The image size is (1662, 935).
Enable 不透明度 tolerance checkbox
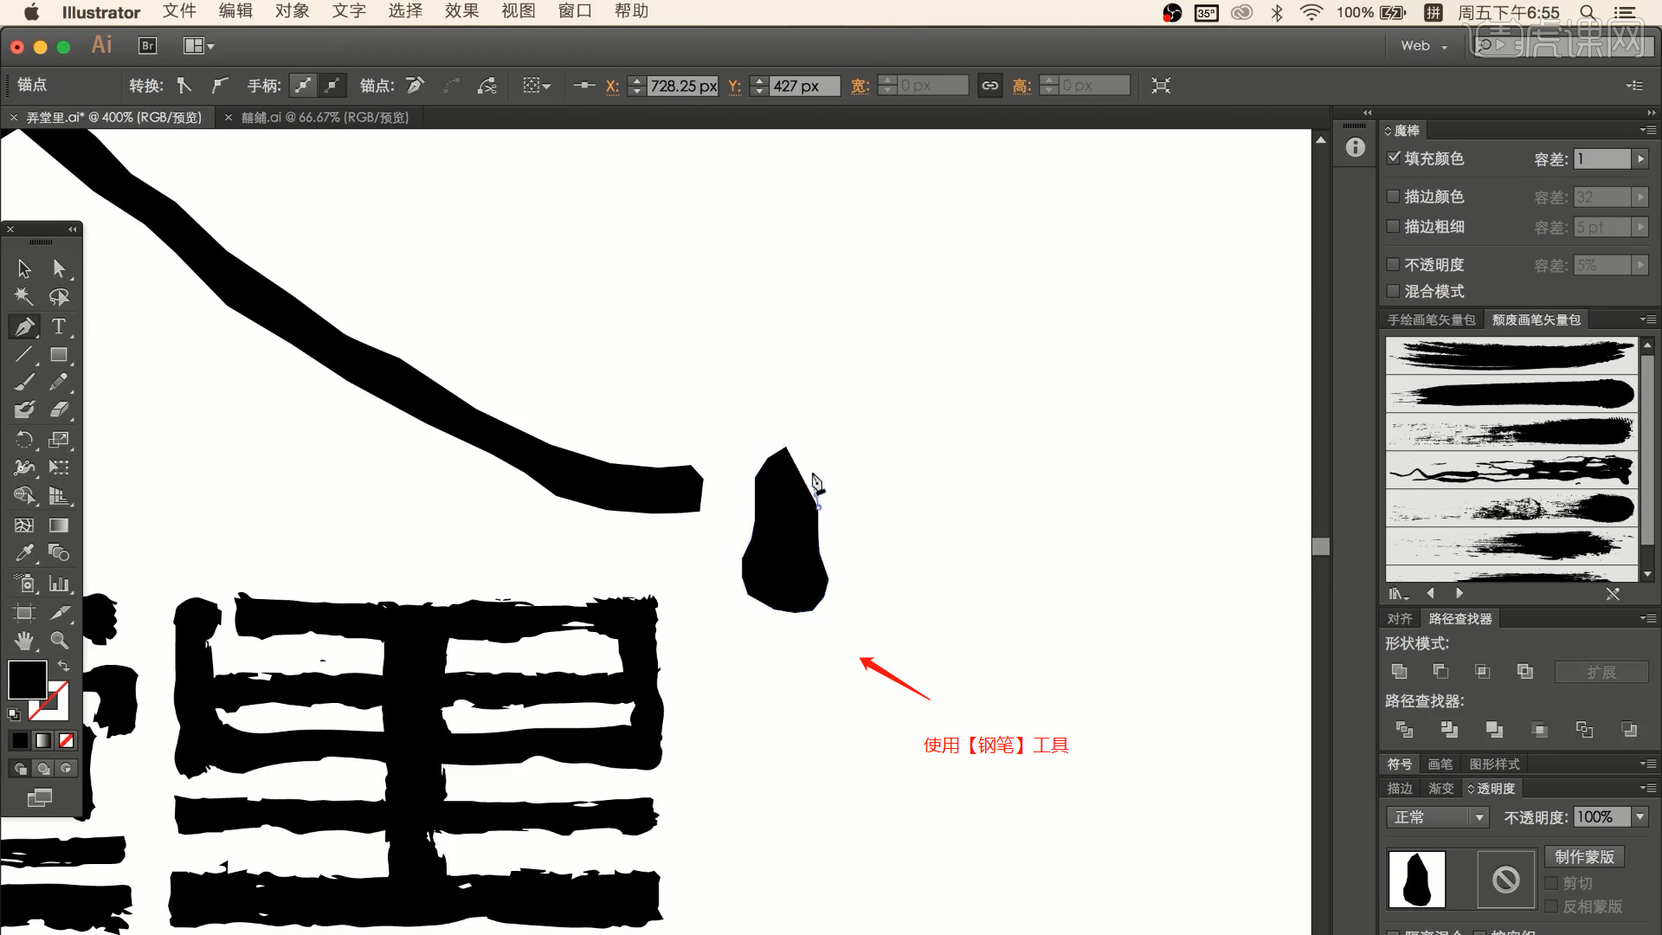pyautogui.click(x=1391, y=264)
